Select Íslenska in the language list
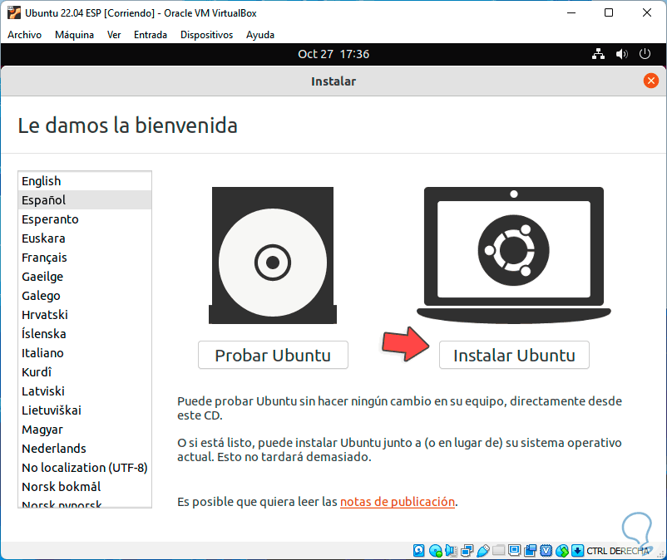The height and width of the screenshot is (560, 667). tap(85, 334)
